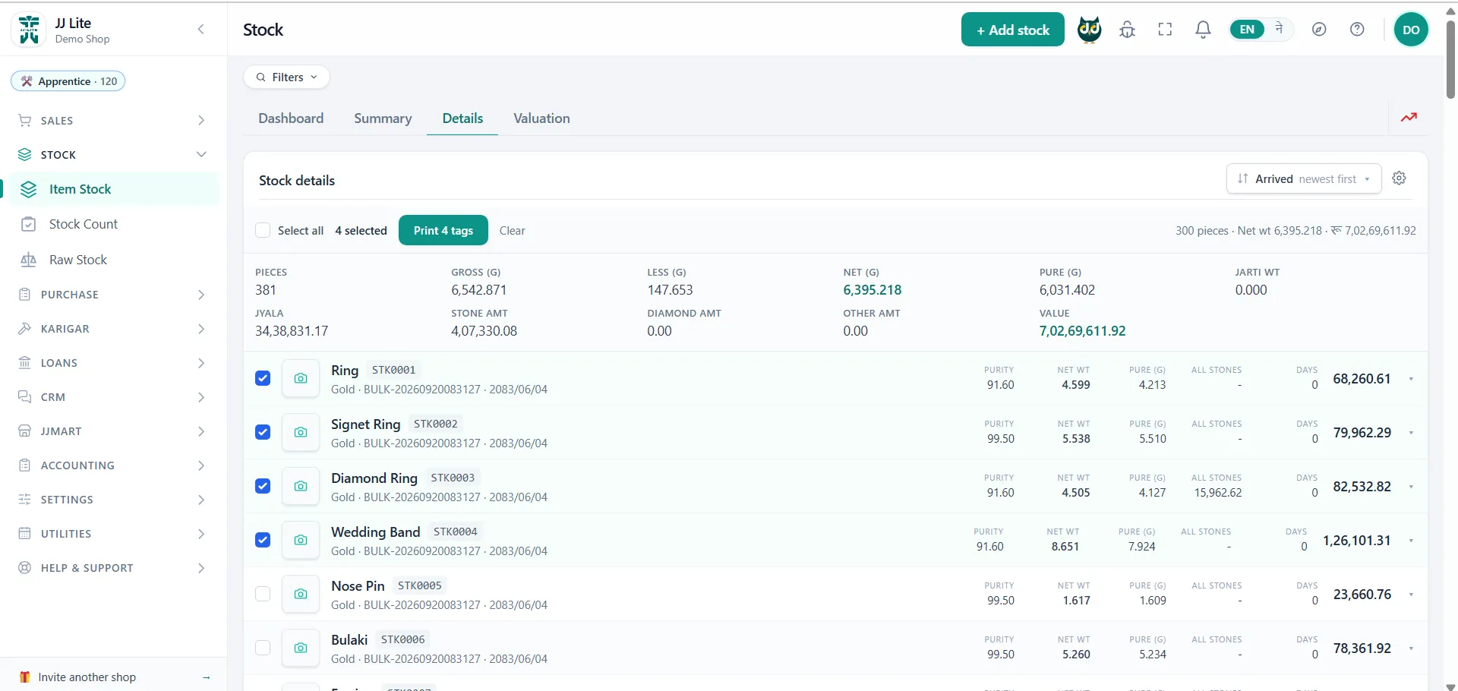Image resolution: width=1458 pixels, height=691 pixels.
Task: Click camera icon for Nose Pin
Action: tap(301, 594)
